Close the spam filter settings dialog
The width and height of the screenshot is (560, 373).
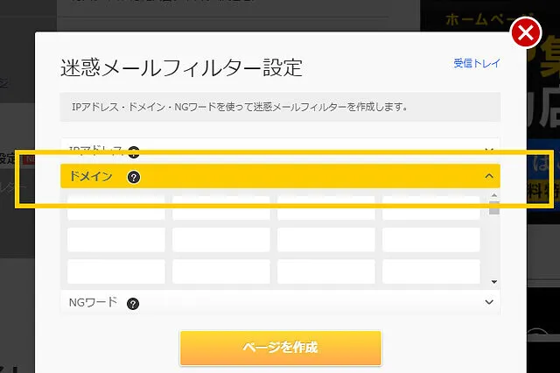point(525,34)
